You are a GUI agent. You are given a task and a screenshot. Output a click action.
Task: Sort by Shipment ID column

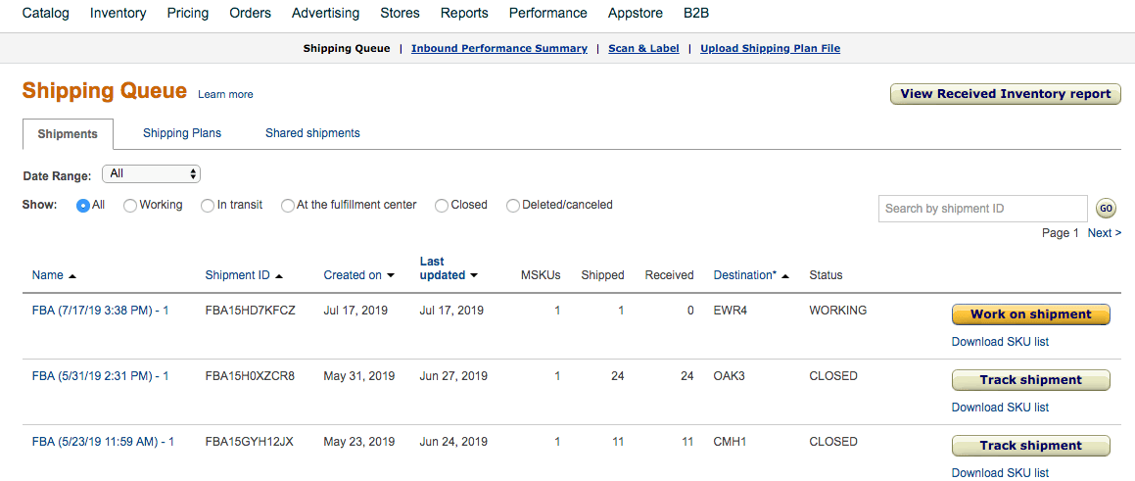(244, 275)
